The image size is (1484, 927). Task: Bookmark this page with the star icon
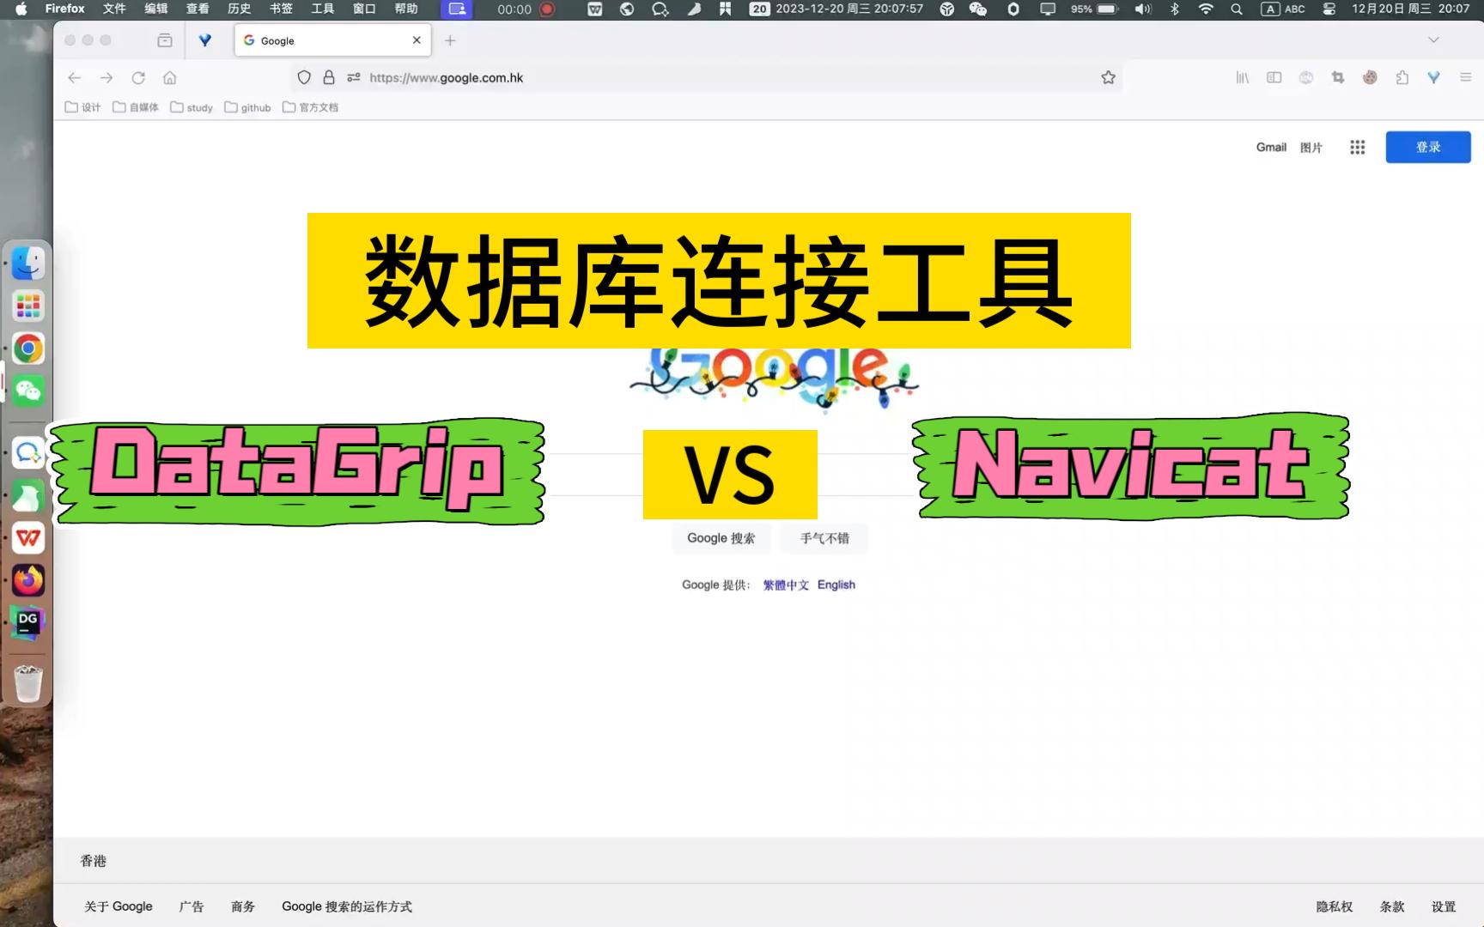click(x=1109, y=78)
